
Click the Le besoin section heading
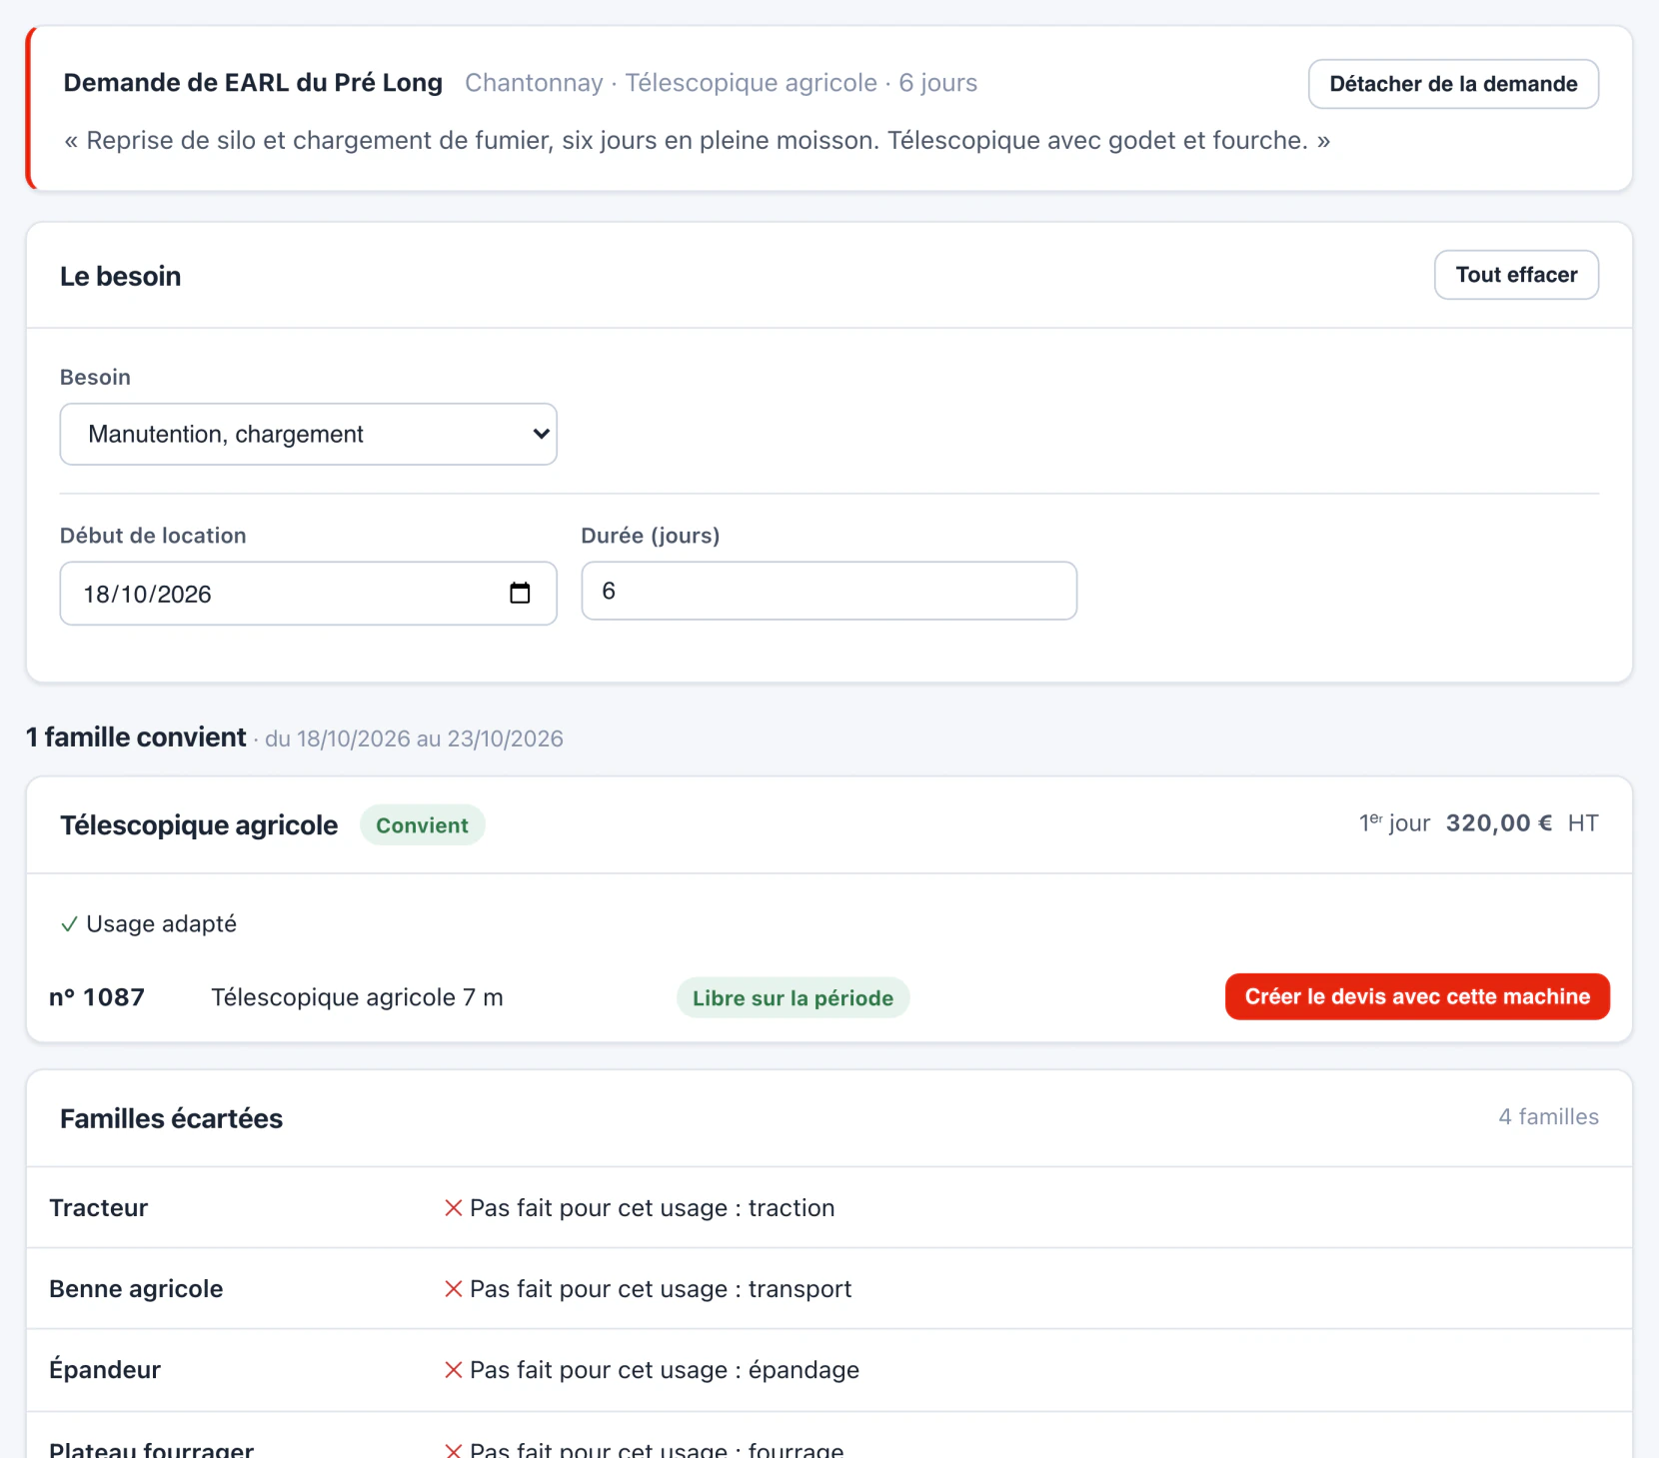[120, 277]
